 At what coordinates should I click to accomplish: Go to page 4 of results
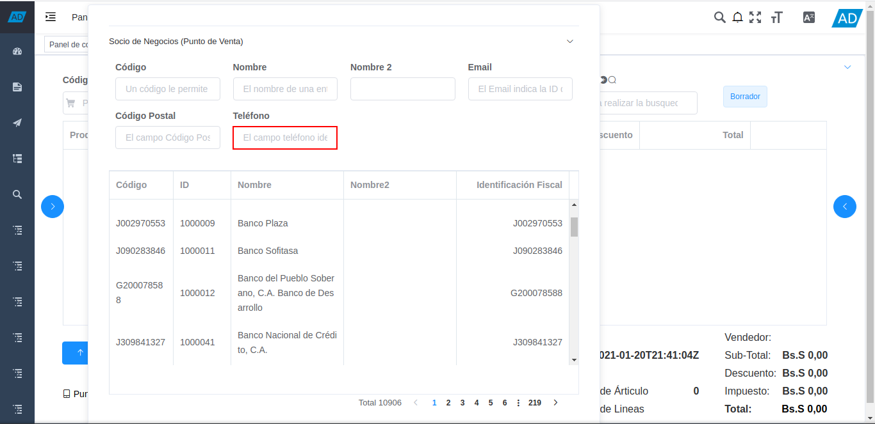[x=477, y=403]
